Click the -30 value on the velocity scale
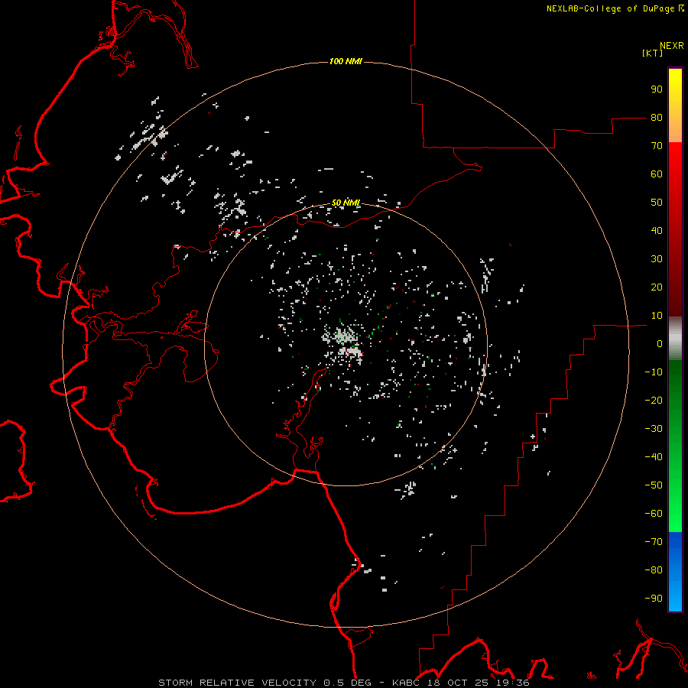 click(654, 429)
